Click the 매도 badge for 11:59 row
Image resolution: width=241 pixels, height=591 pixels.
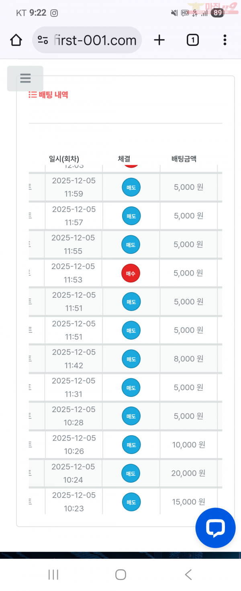131,187
